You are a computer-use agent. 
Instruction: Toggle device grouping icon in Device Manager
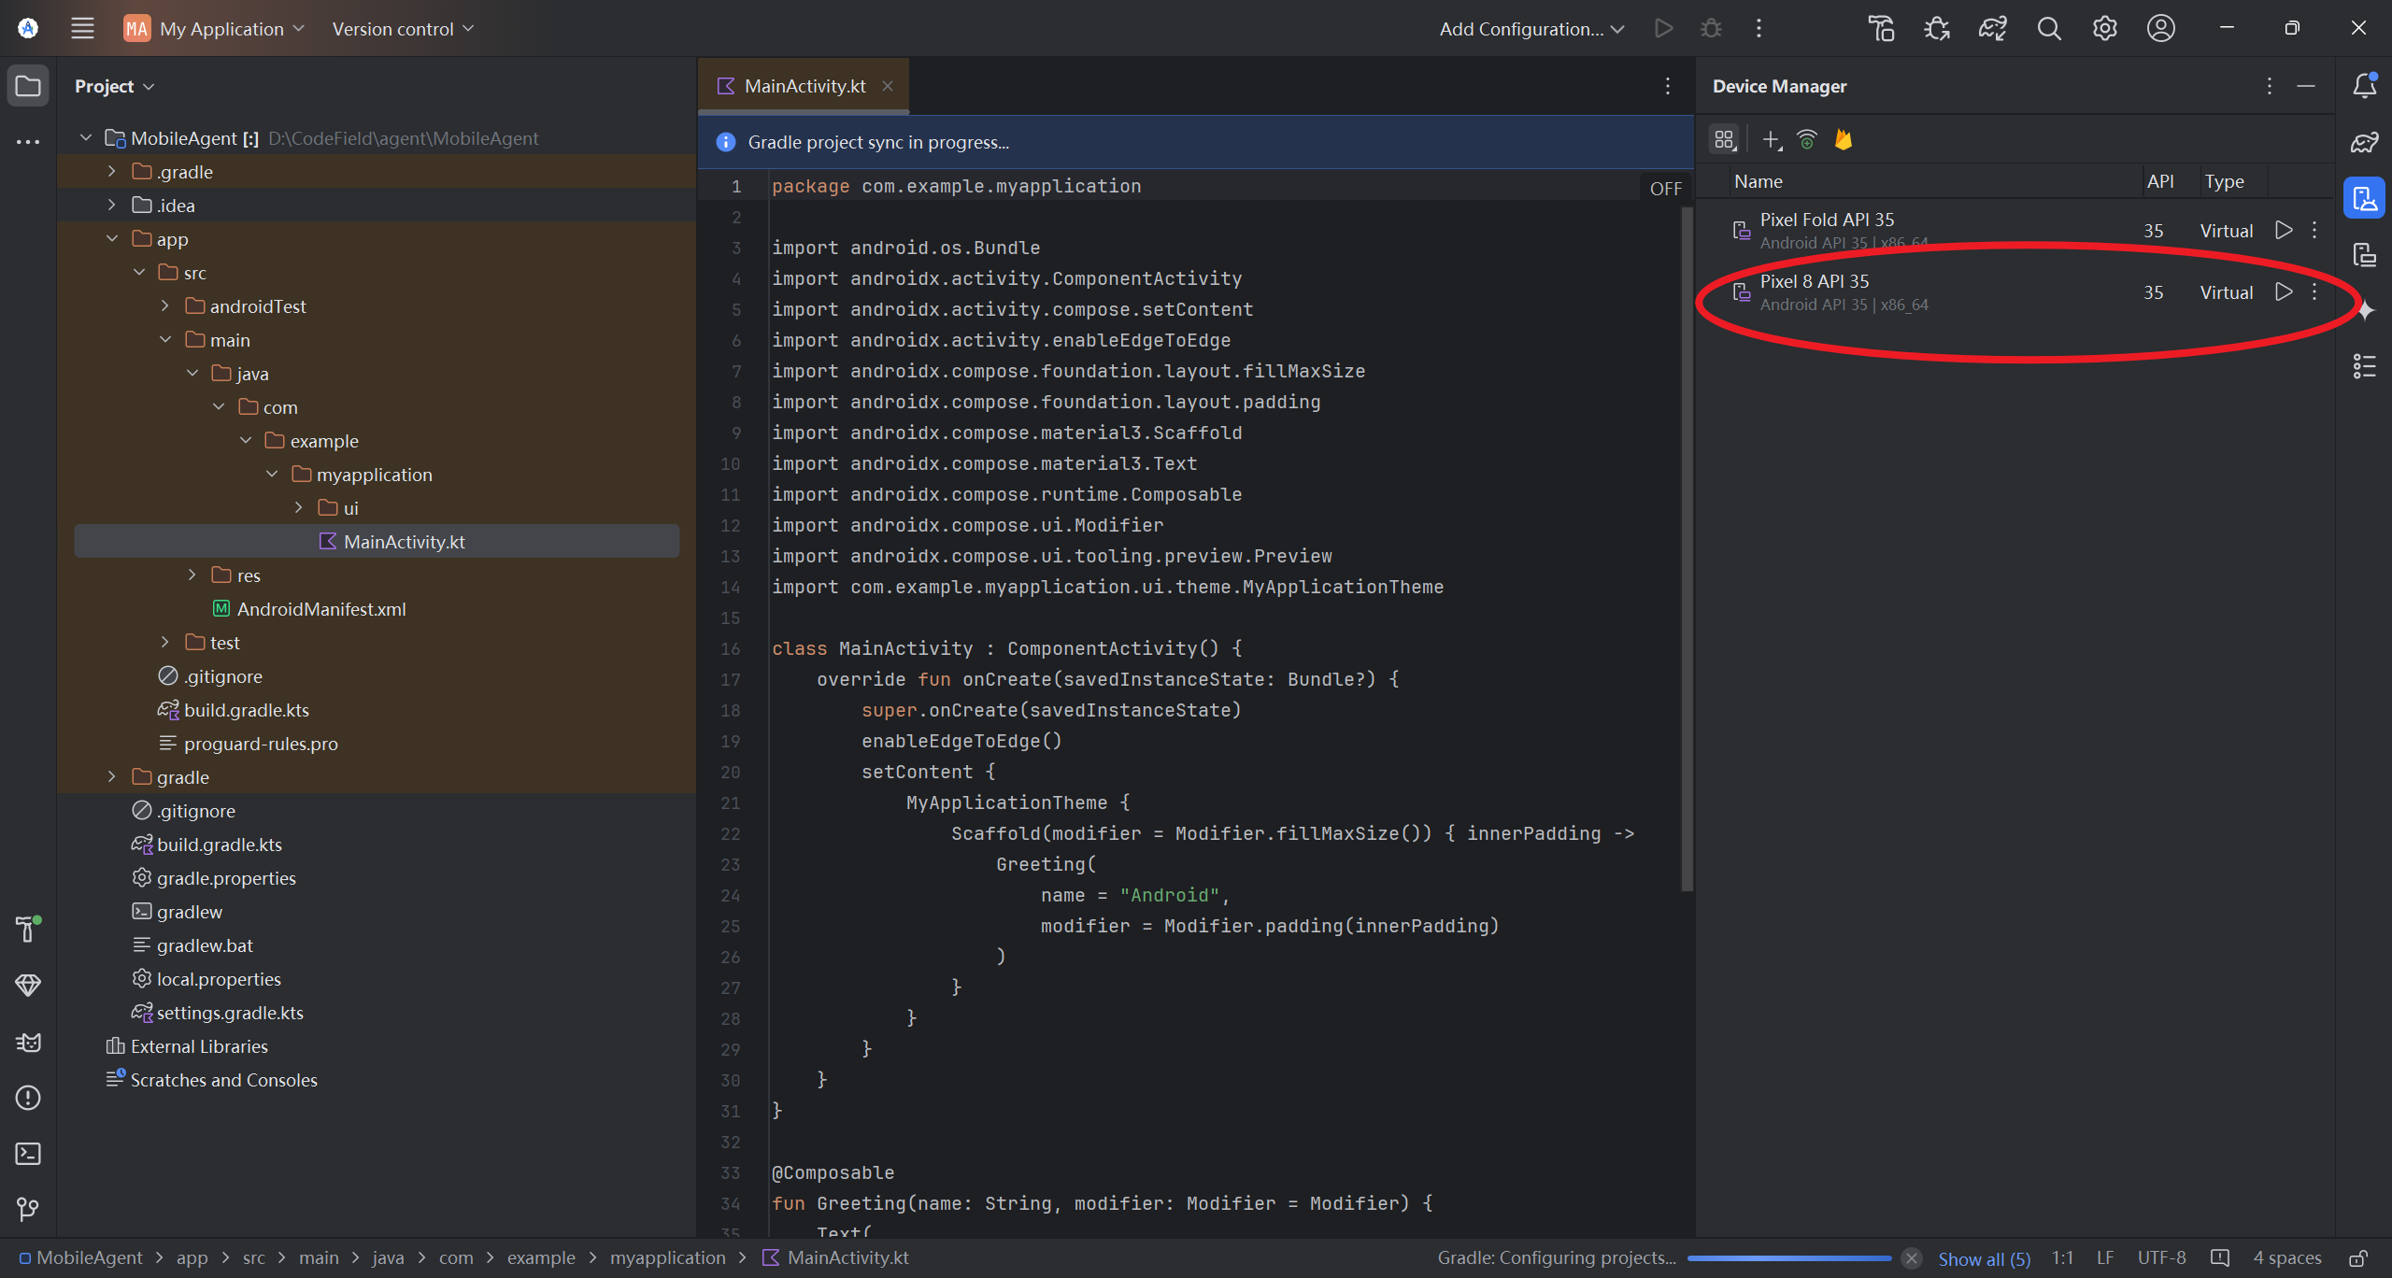coord(1724,140)
